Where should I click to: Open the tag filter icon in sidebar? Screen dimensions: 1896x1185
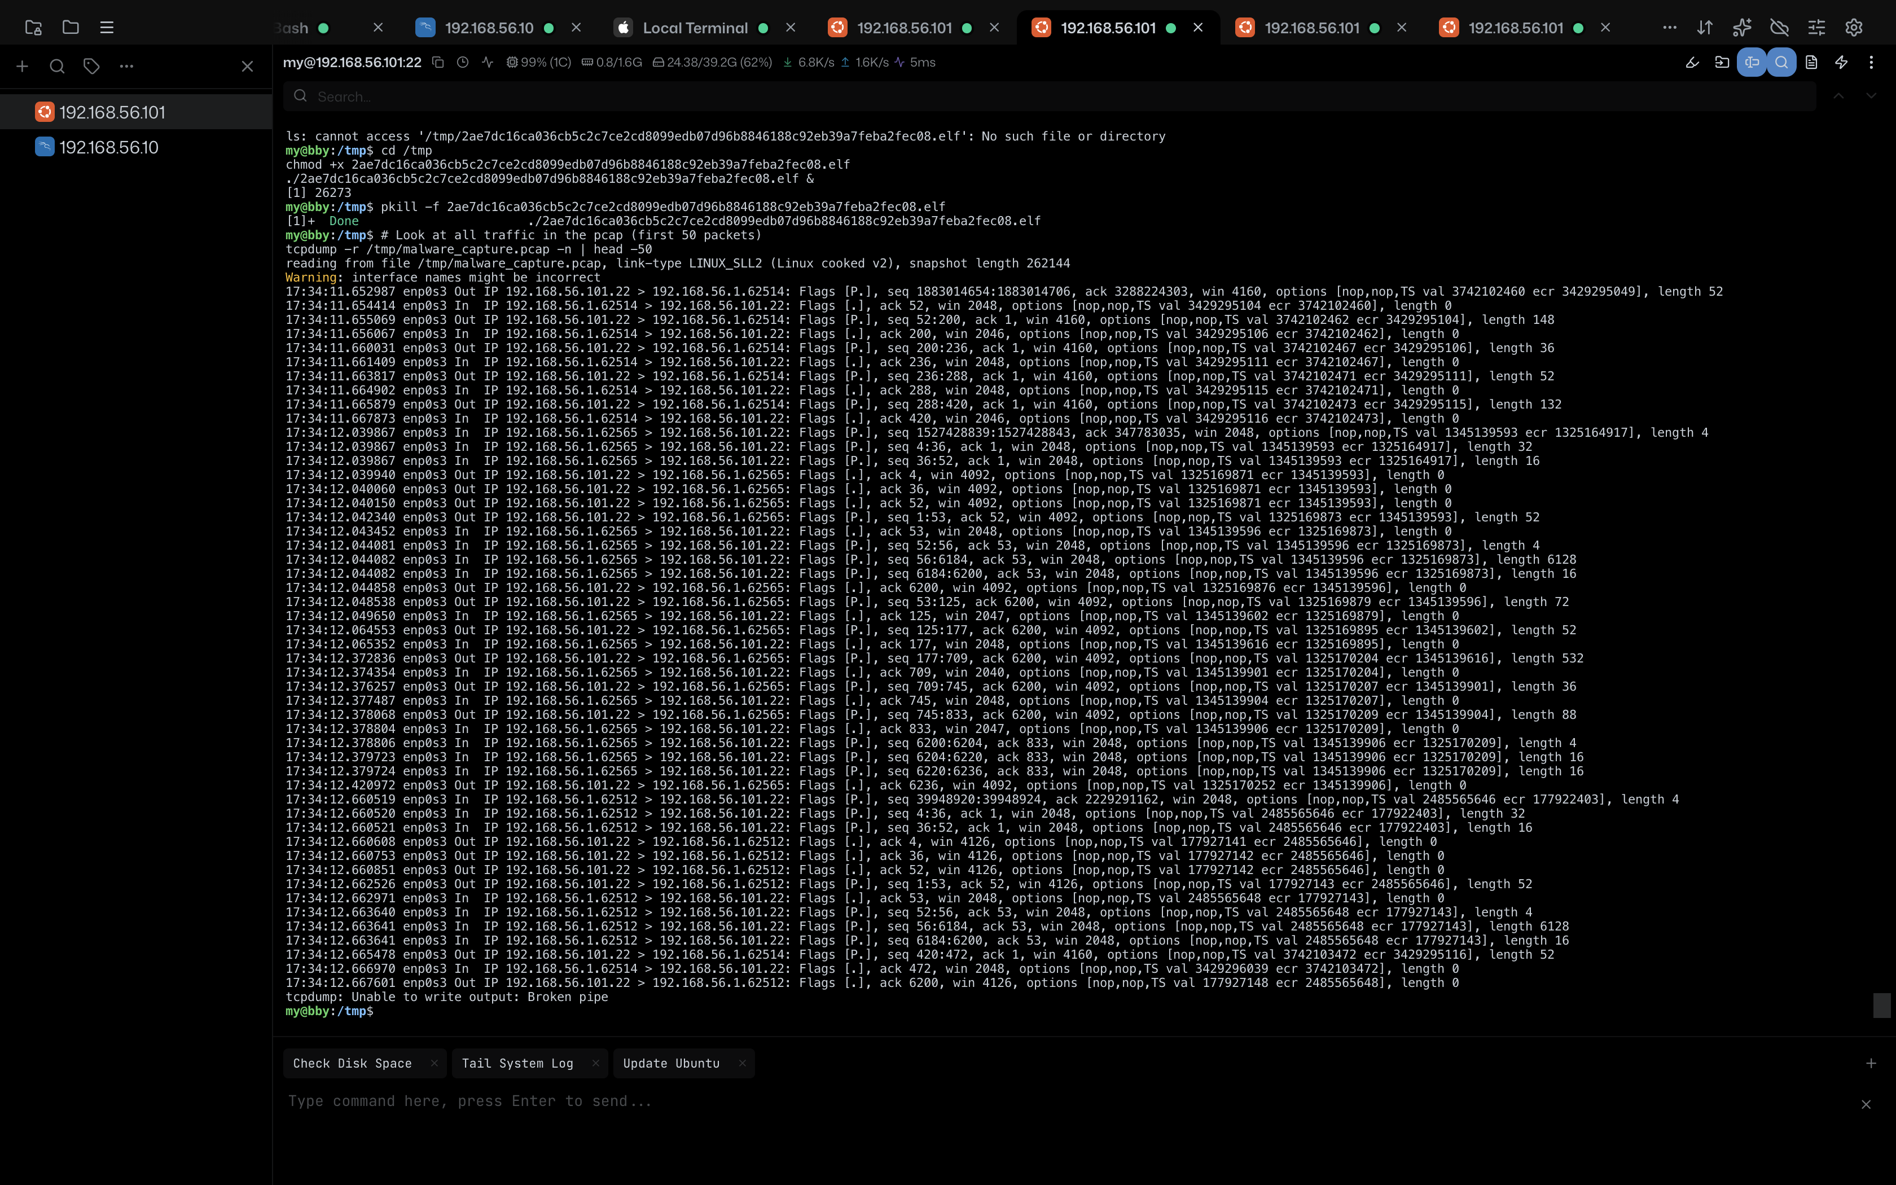click(x=91, y=67)
